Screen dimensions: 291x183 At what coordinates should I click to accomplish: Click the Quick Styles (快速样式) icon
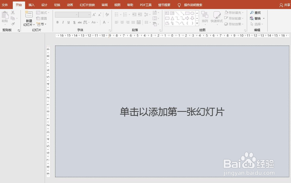click(216, 18)
